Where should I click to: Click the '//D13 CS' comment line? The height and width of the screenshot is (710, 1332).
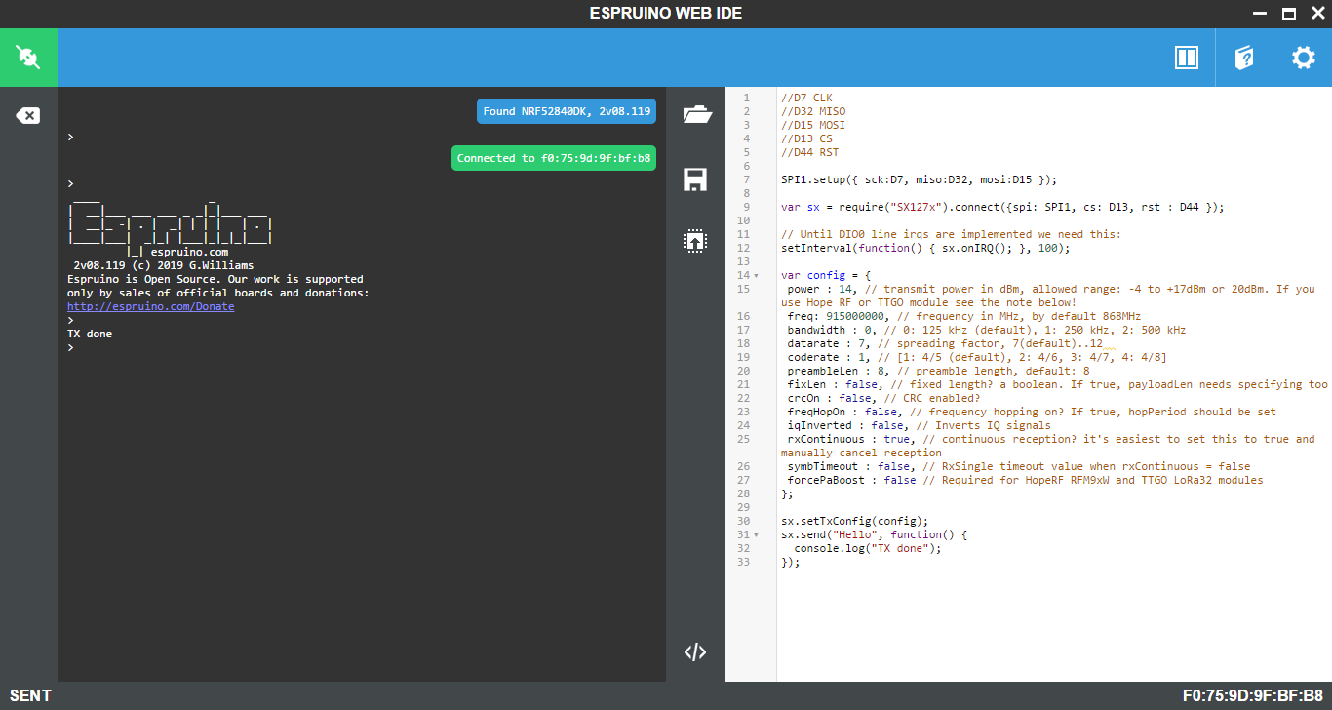(x=806, y=138)
